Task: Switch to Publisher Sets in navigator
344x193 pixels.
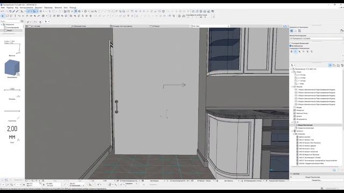Action: (x=342, y=65)
